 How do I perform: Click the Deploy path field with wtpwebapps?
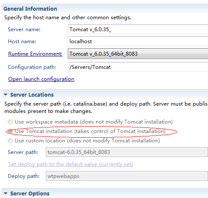[x=127, y=176]
